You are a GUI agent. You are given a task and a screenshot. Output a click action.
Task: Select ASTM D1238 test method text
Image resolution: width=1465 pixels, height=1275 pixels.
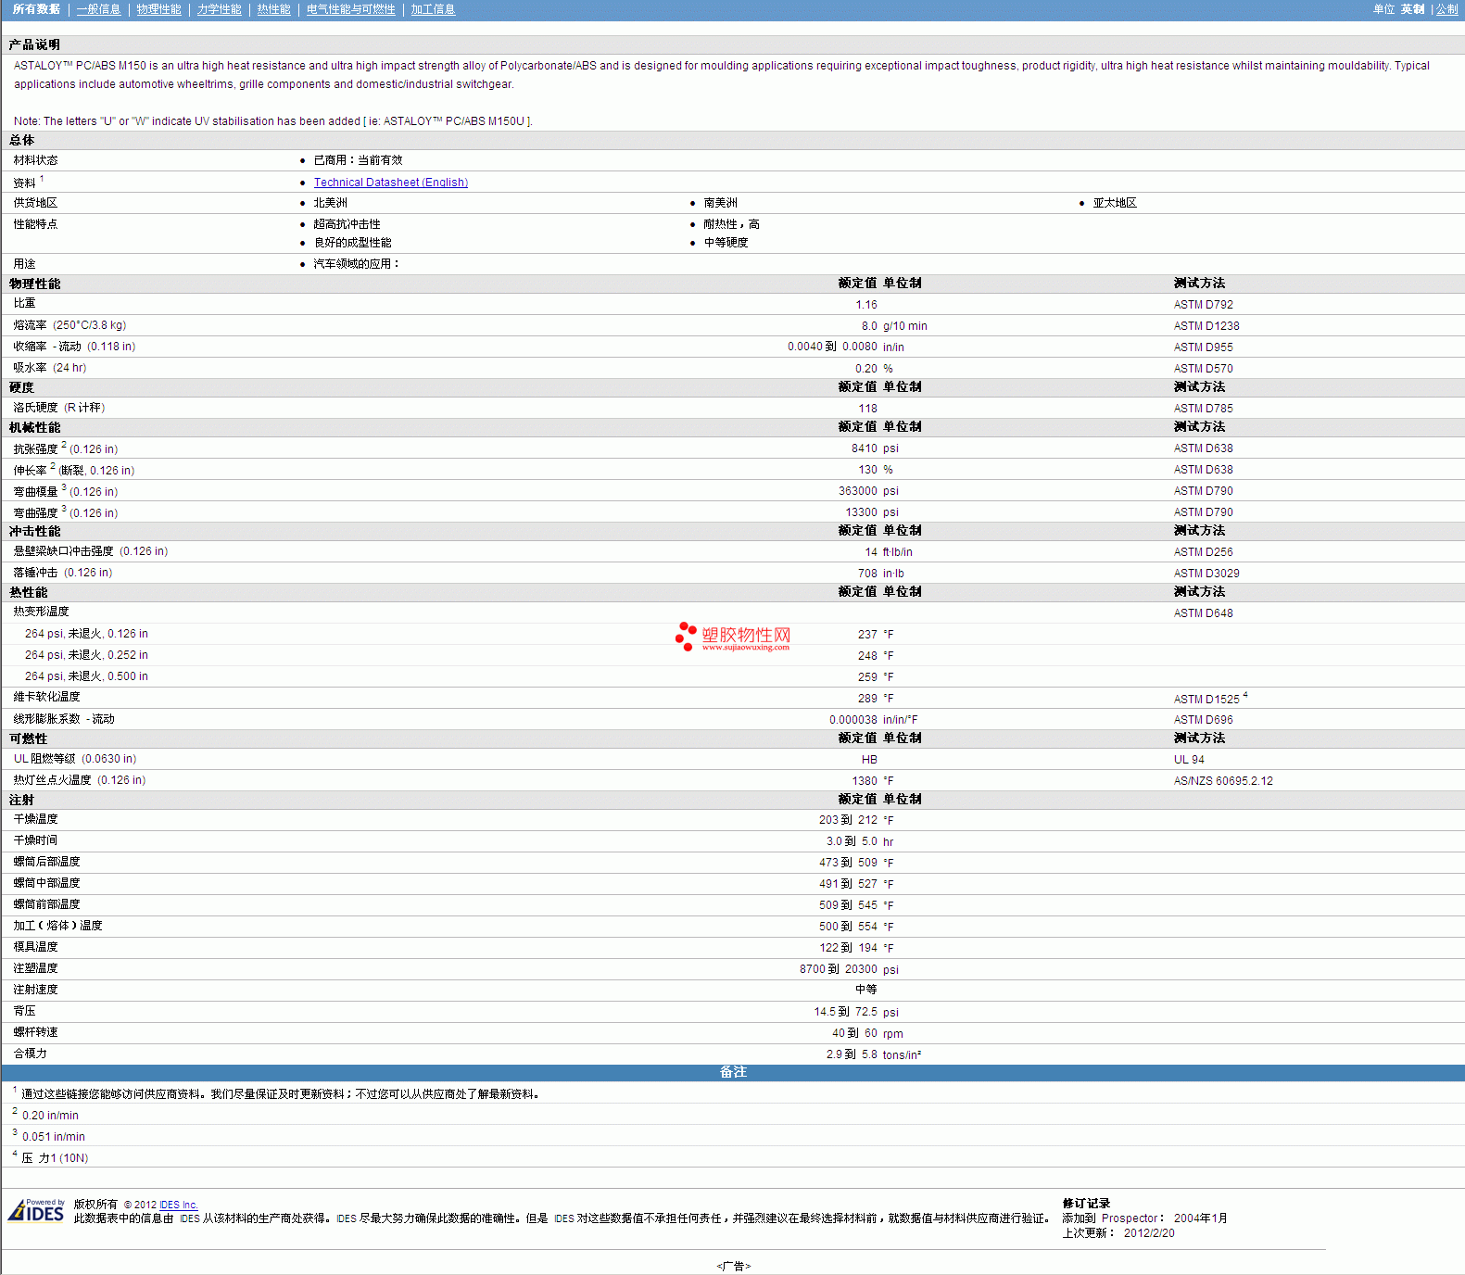tap(1206, 326)
